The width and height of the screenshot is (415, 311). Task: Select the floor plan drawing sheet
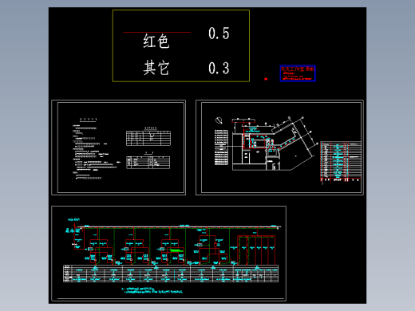point(279,148)
